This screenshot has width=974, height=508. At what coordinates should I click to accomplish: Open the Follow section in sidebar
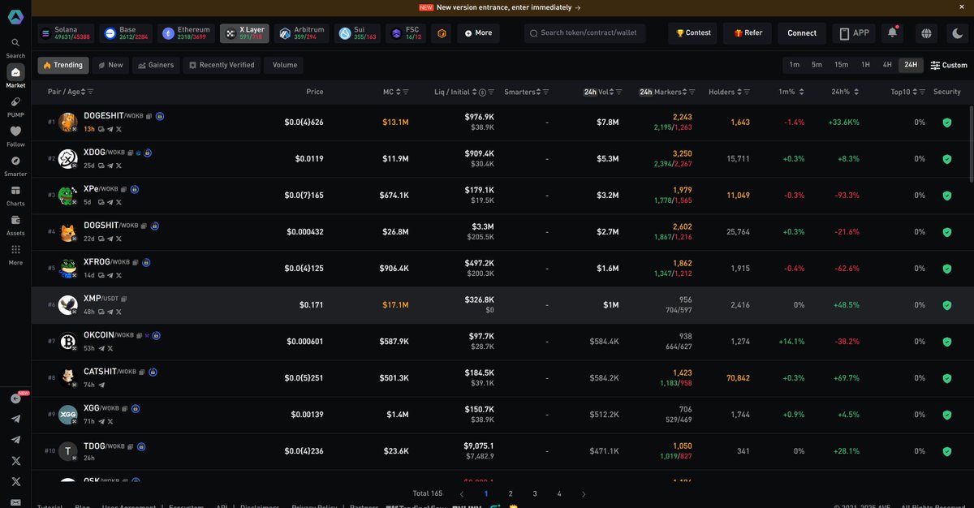coord(15,136)
